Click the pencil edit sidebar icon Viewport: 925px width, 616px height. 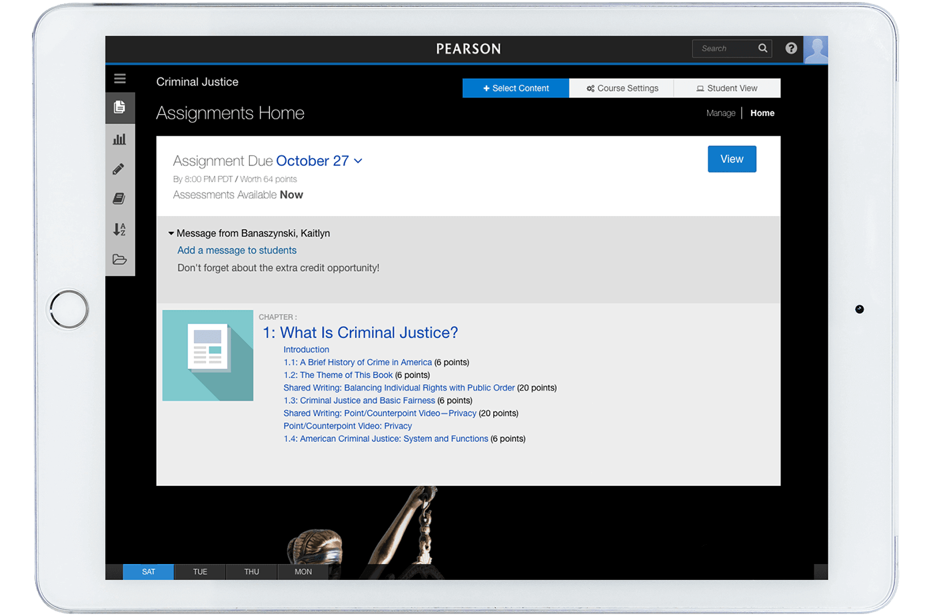pos(119,169)
